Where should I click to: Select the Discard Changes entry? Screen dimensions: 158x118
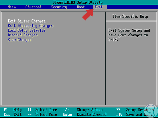(x=23, y=35)
